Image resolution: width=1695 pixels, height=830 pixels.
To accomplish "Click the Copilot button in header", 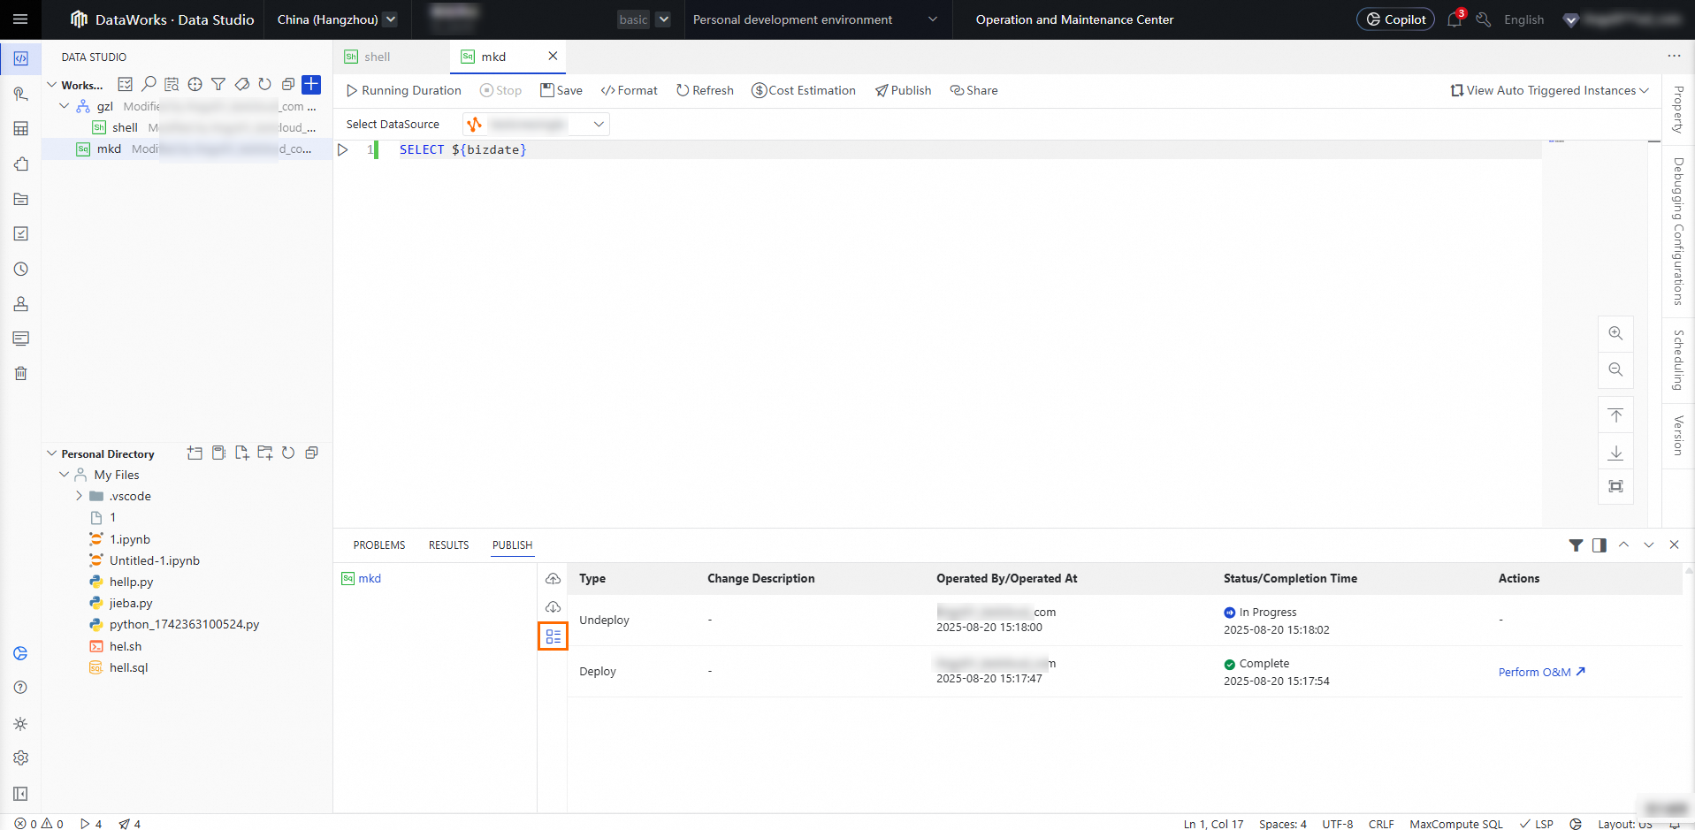I will pos(1395,19).
